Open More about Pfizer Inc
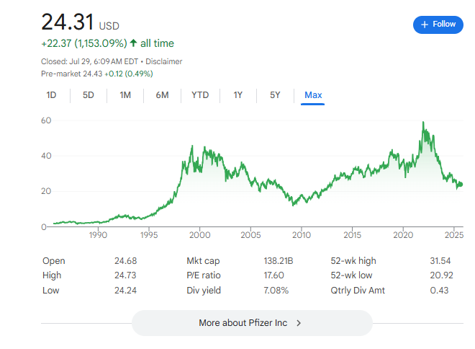 [252, 323]
